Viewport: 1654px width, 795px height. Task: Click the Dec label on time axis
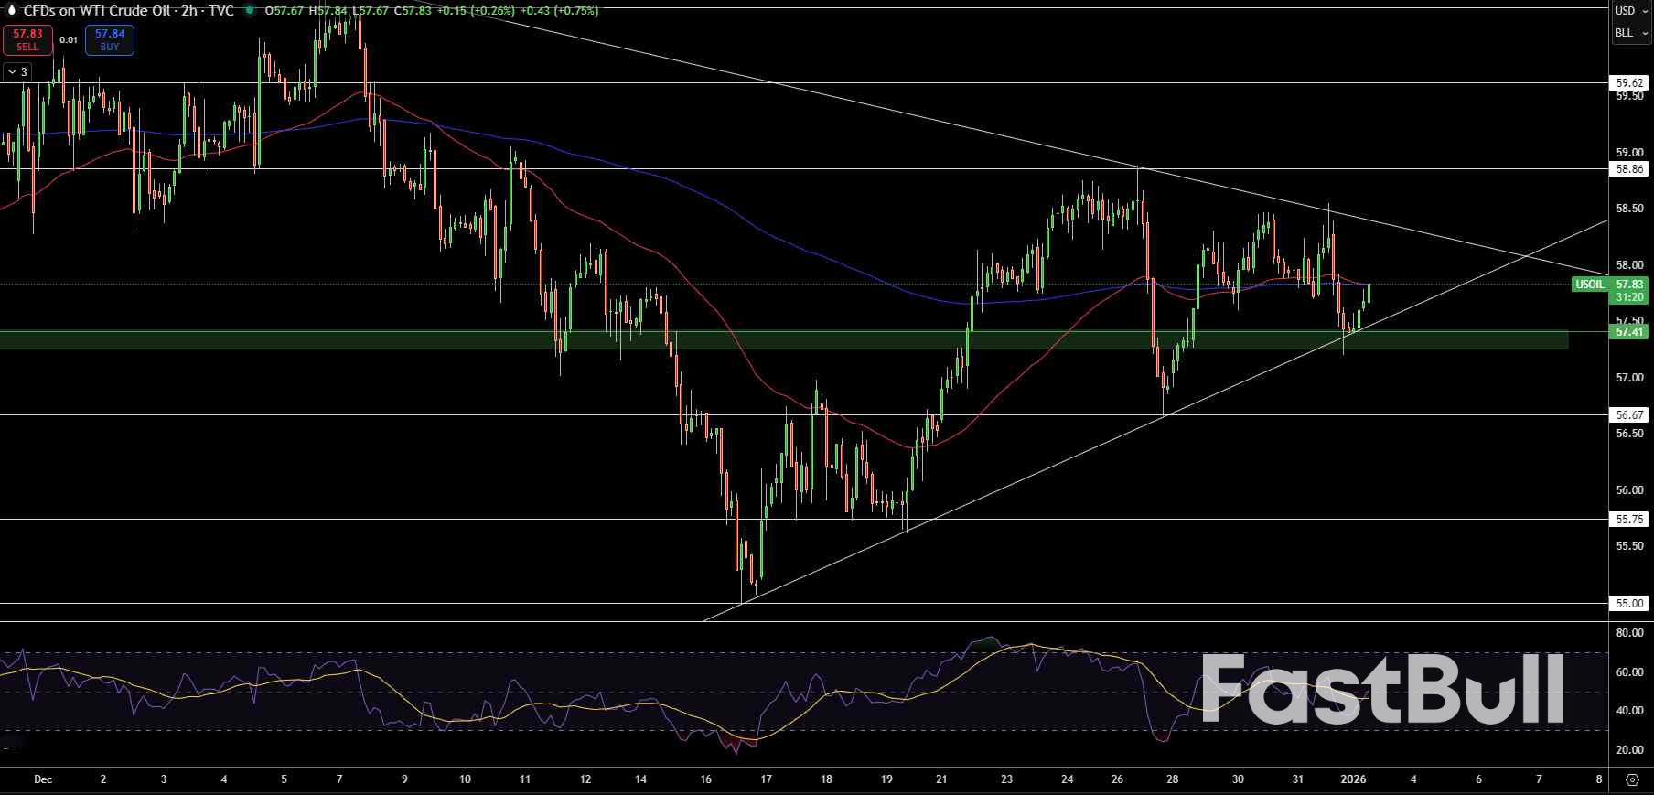[x=43, y=779]
